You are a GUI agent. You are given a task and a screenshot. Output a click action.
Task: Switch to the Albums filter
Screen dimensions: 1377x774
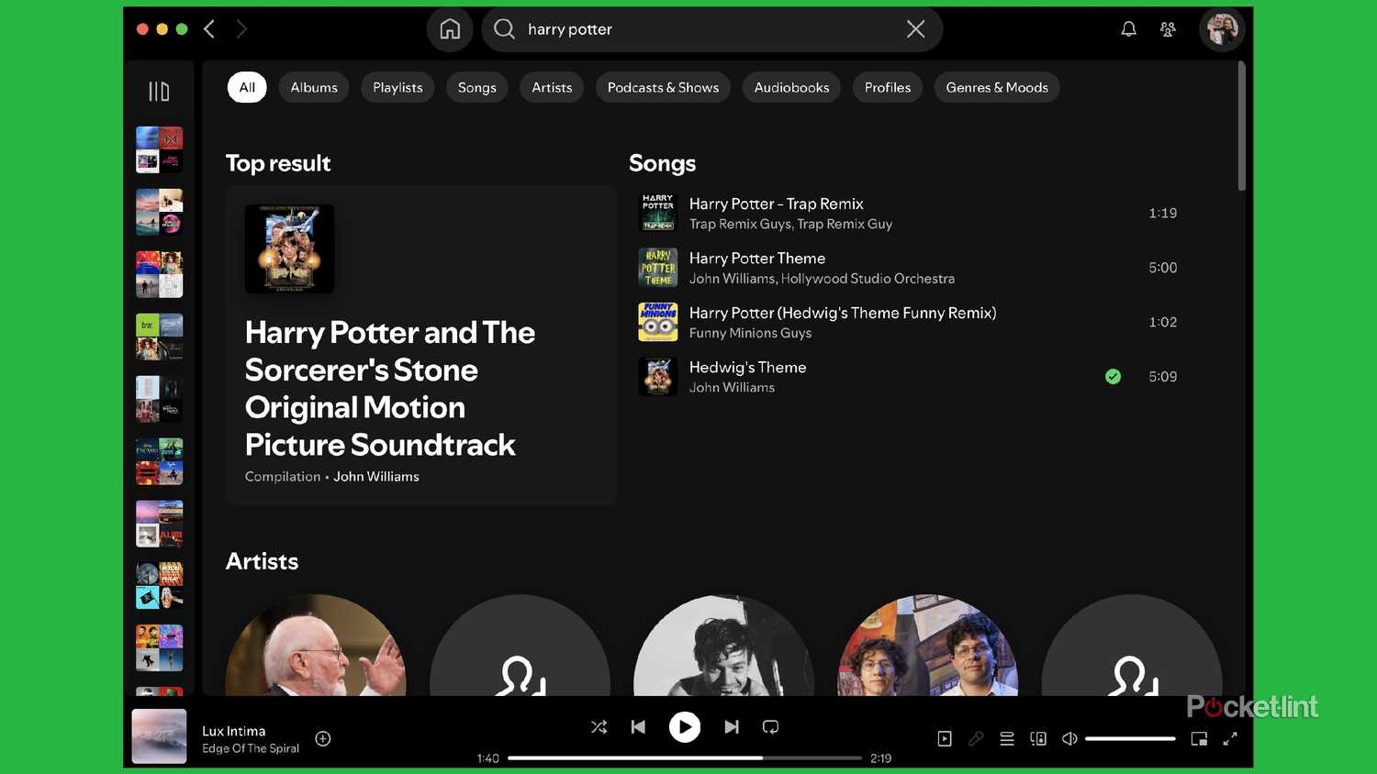pyautogui.click(x=313, y=87)
